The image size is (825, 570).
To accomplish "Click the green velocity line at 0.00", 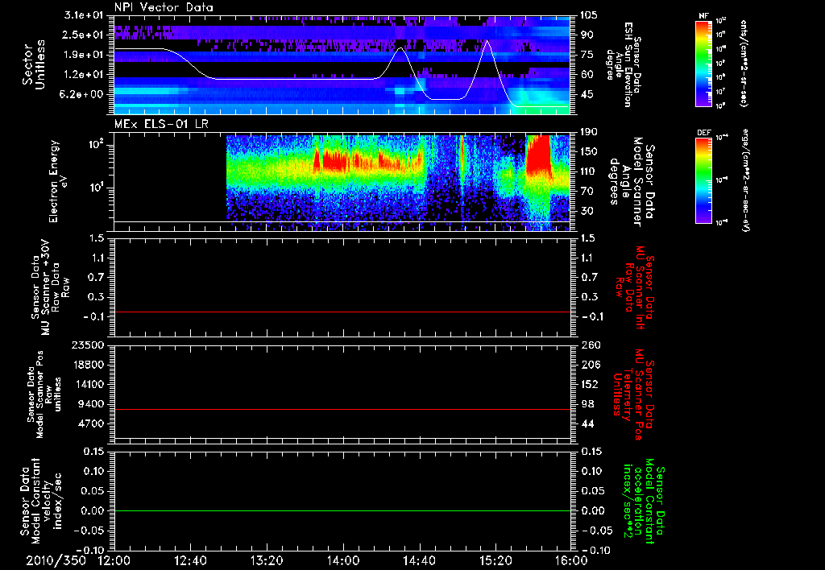I will 342,510.
